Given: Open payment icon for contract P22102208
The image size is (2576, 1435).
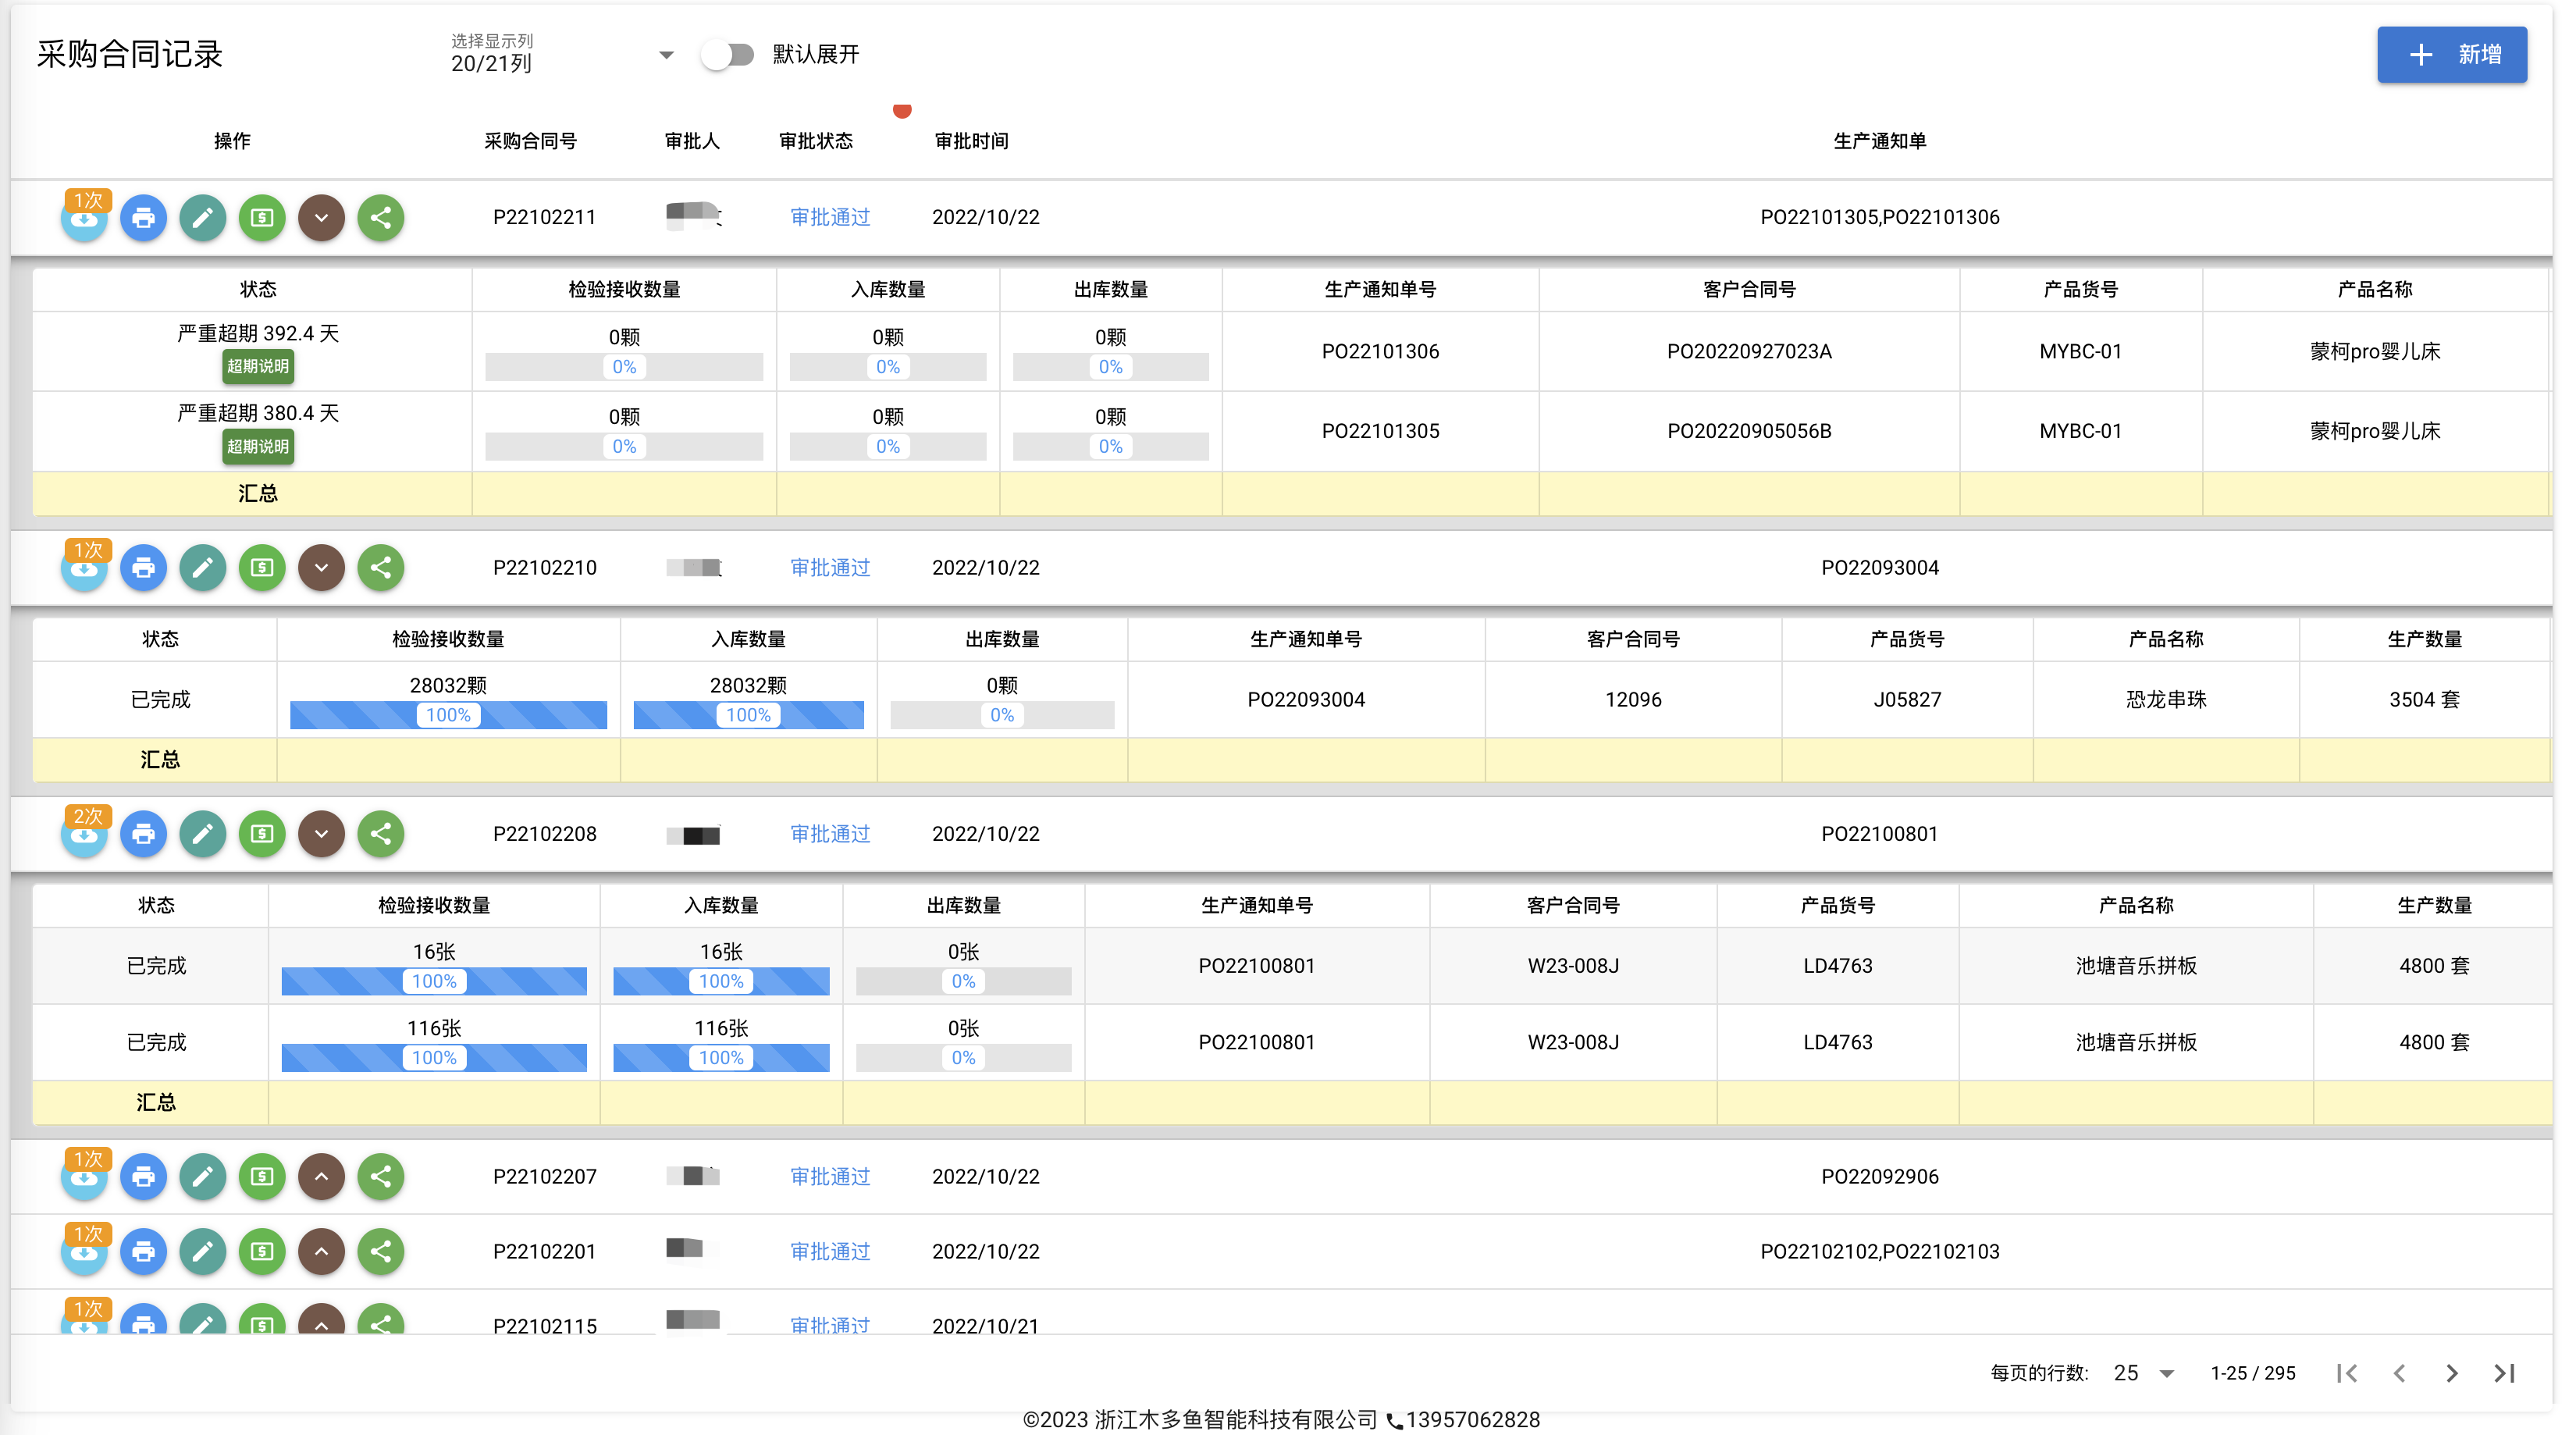Looking at the screenshot, I should pos(262,834).
